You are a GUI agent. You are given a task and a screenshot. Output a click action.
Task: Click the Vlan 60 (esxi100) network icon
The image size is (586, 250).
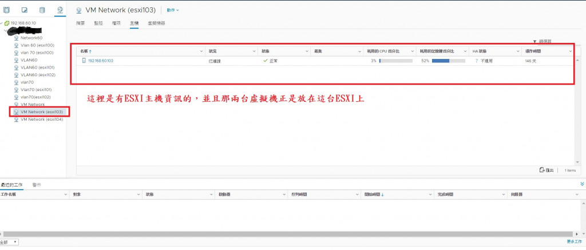[x=16, y=45]
